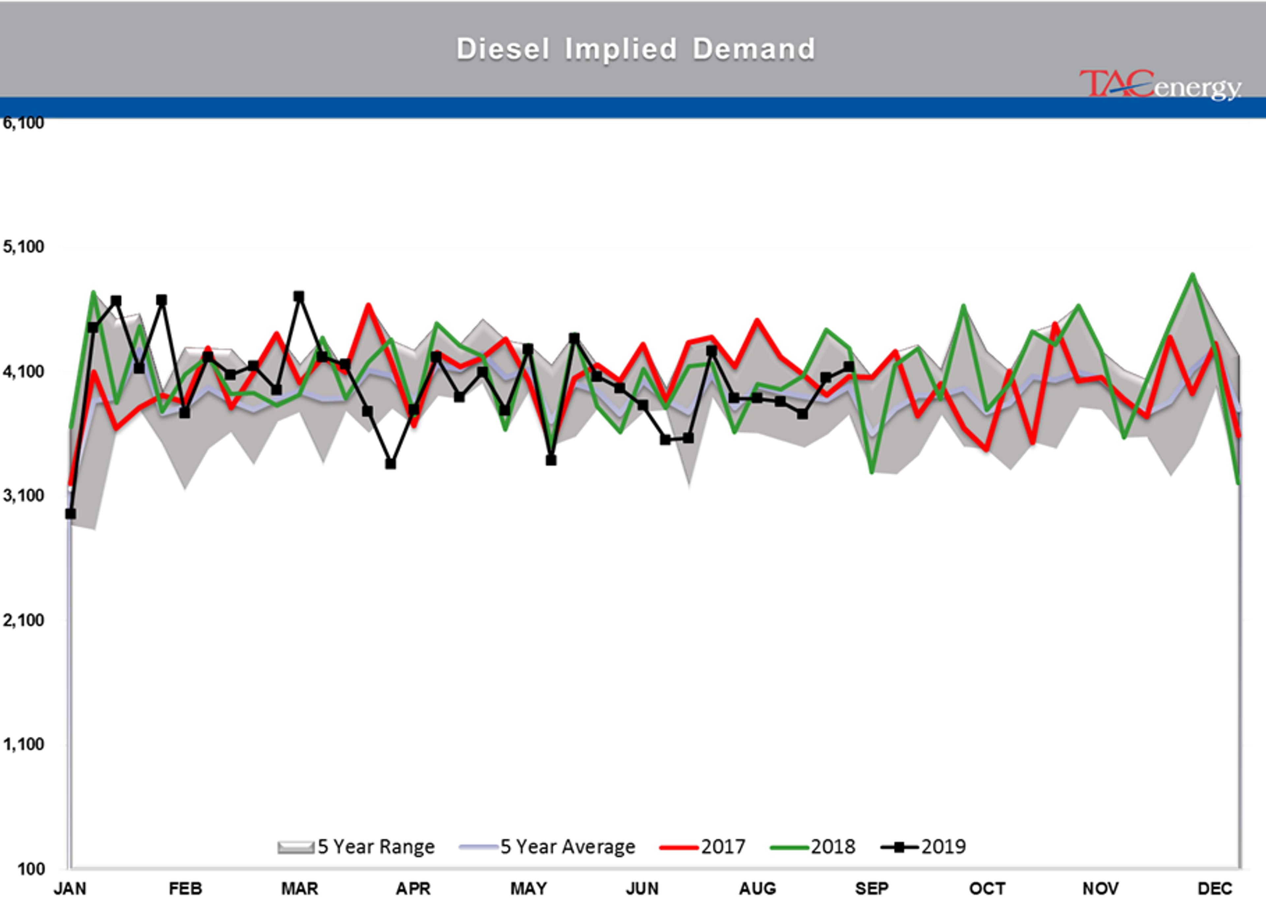Click the 2018 green peak before DEC
The height and width of the screenshot is (921, 1266).
coord(1192,275)
